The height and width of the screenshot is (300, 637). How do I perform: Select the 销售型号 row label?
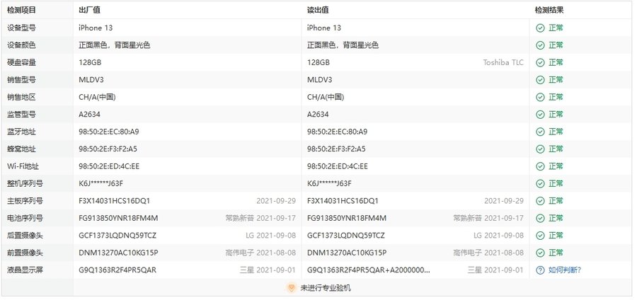pyautogui.click(x=21, y=80)
